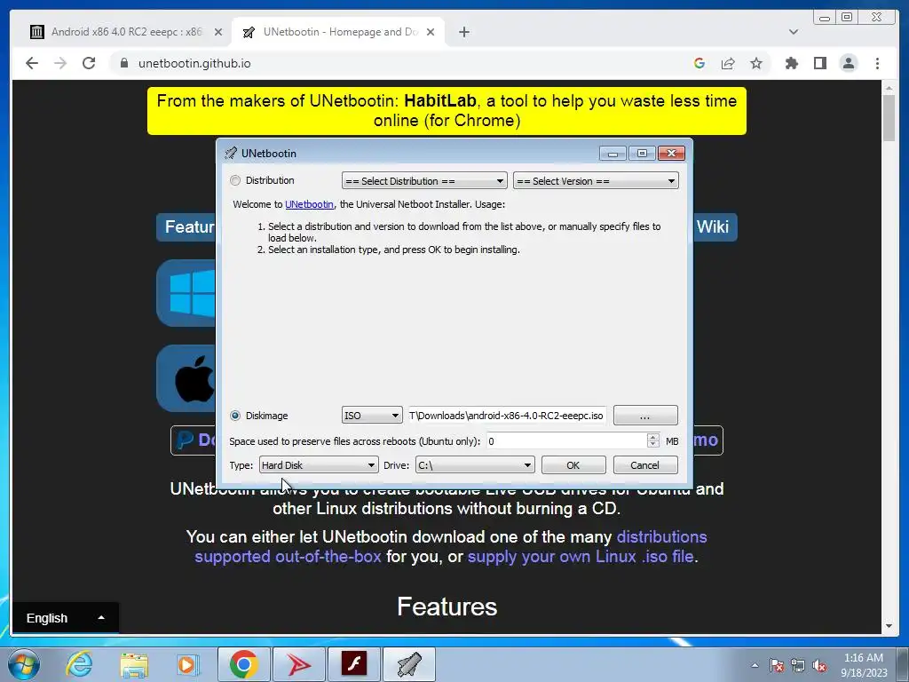Screen dimensions: 909x682
Task: Click the Google icon in address bar
Action: click(700, 63)
